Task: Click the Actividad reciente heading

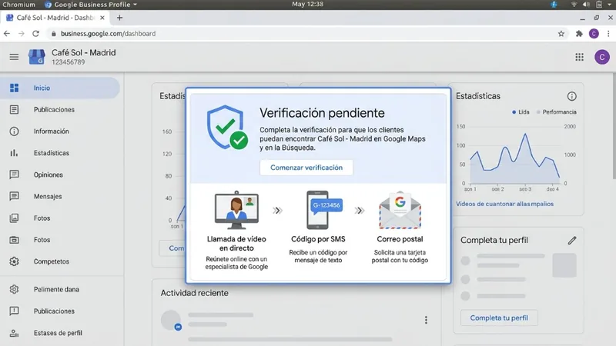Action: pyautogui.click(x=195, y=293)
